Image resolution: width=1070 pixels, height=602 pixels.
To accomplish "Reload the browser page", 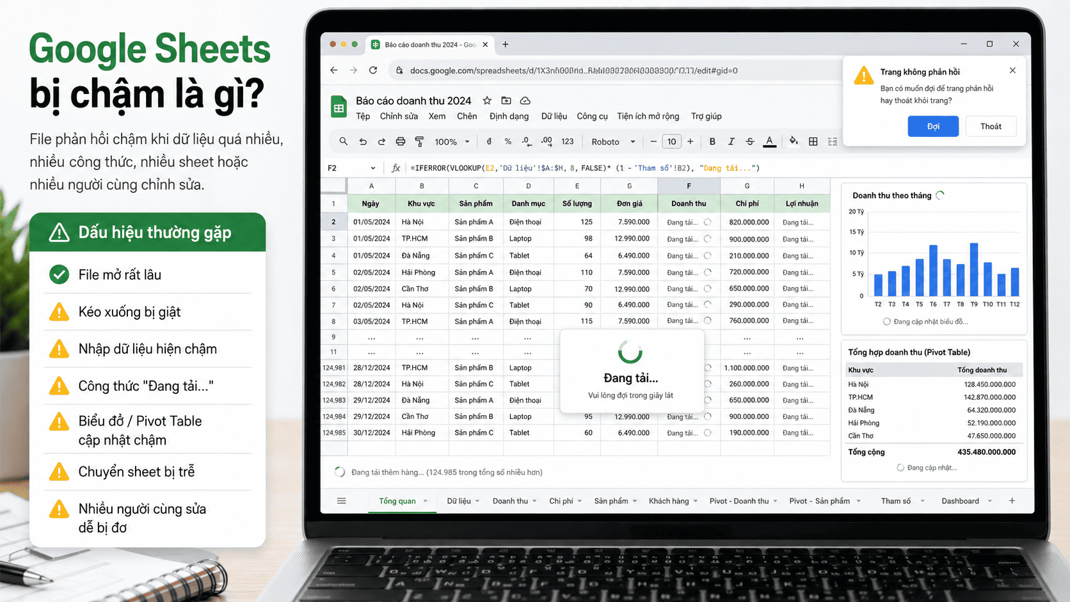I will 373,70.
